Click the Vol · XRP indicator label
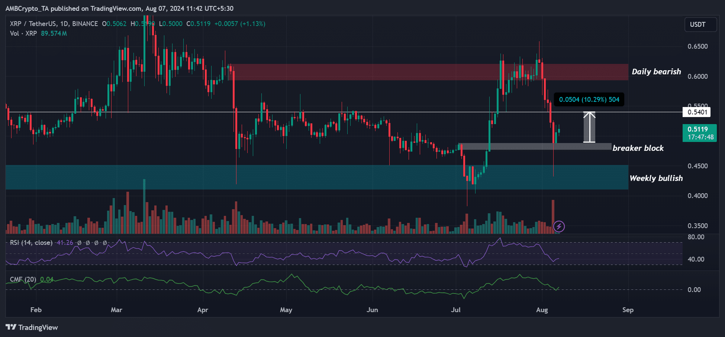This screenshot has height=337, width=725. coord(23,33)
